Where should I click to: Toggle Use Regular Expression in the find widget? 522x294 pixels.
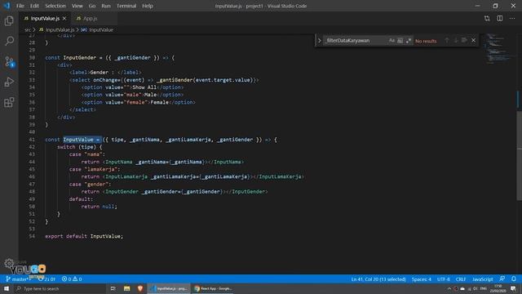click(x=408, y=40)
